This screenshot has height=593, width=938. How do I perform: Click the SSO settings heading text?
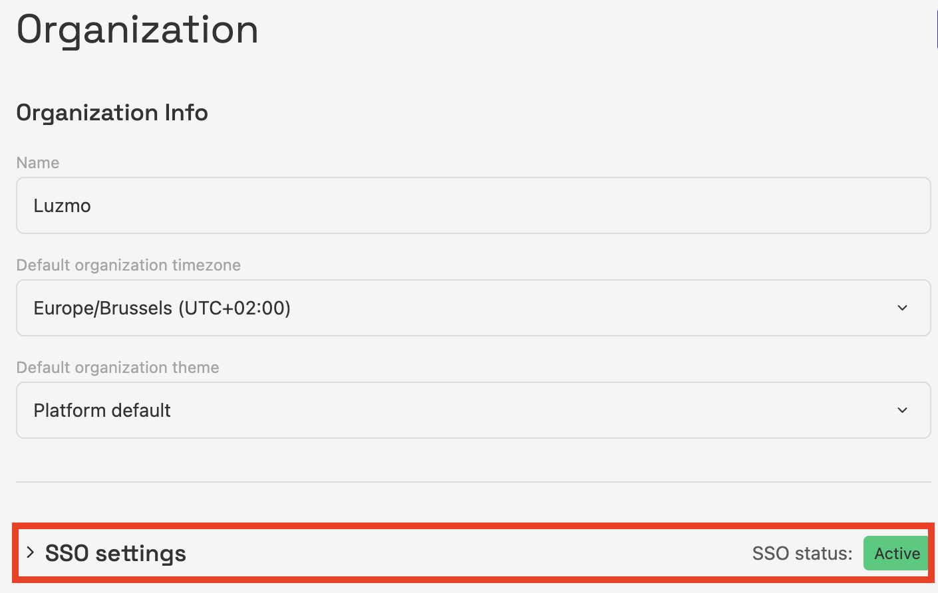116,553
